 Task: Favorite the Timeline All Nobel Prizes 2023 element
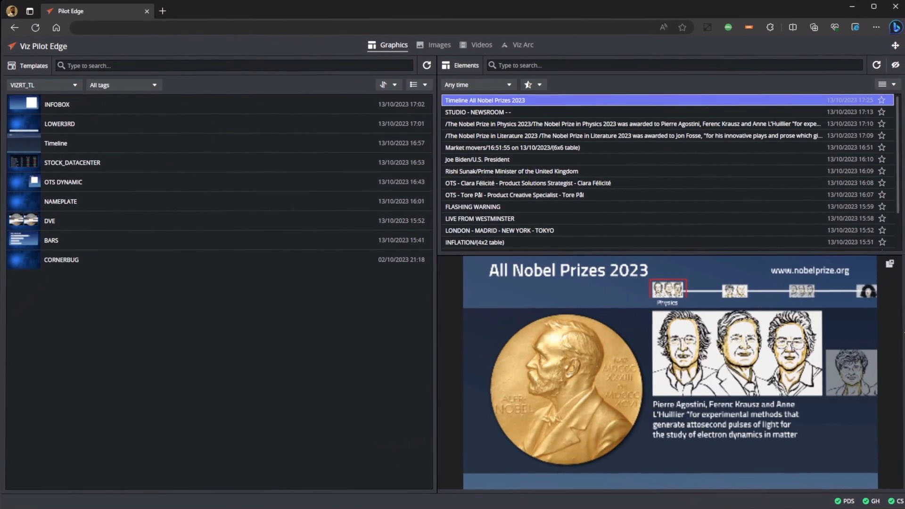pos(882,100)
